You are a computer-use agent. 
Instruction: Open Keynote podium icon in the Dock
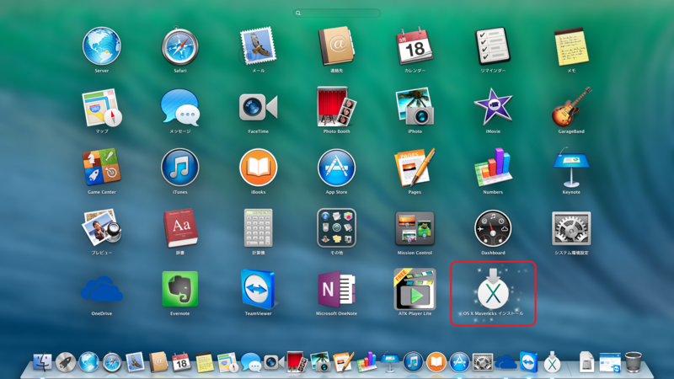tap(390, 362)
